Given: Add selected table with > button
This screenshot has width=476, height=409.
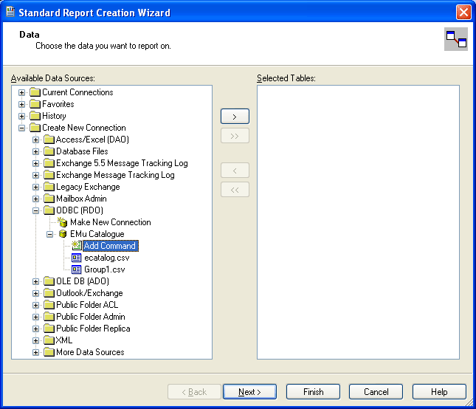Looking at the screenshot, I should 235,117.
